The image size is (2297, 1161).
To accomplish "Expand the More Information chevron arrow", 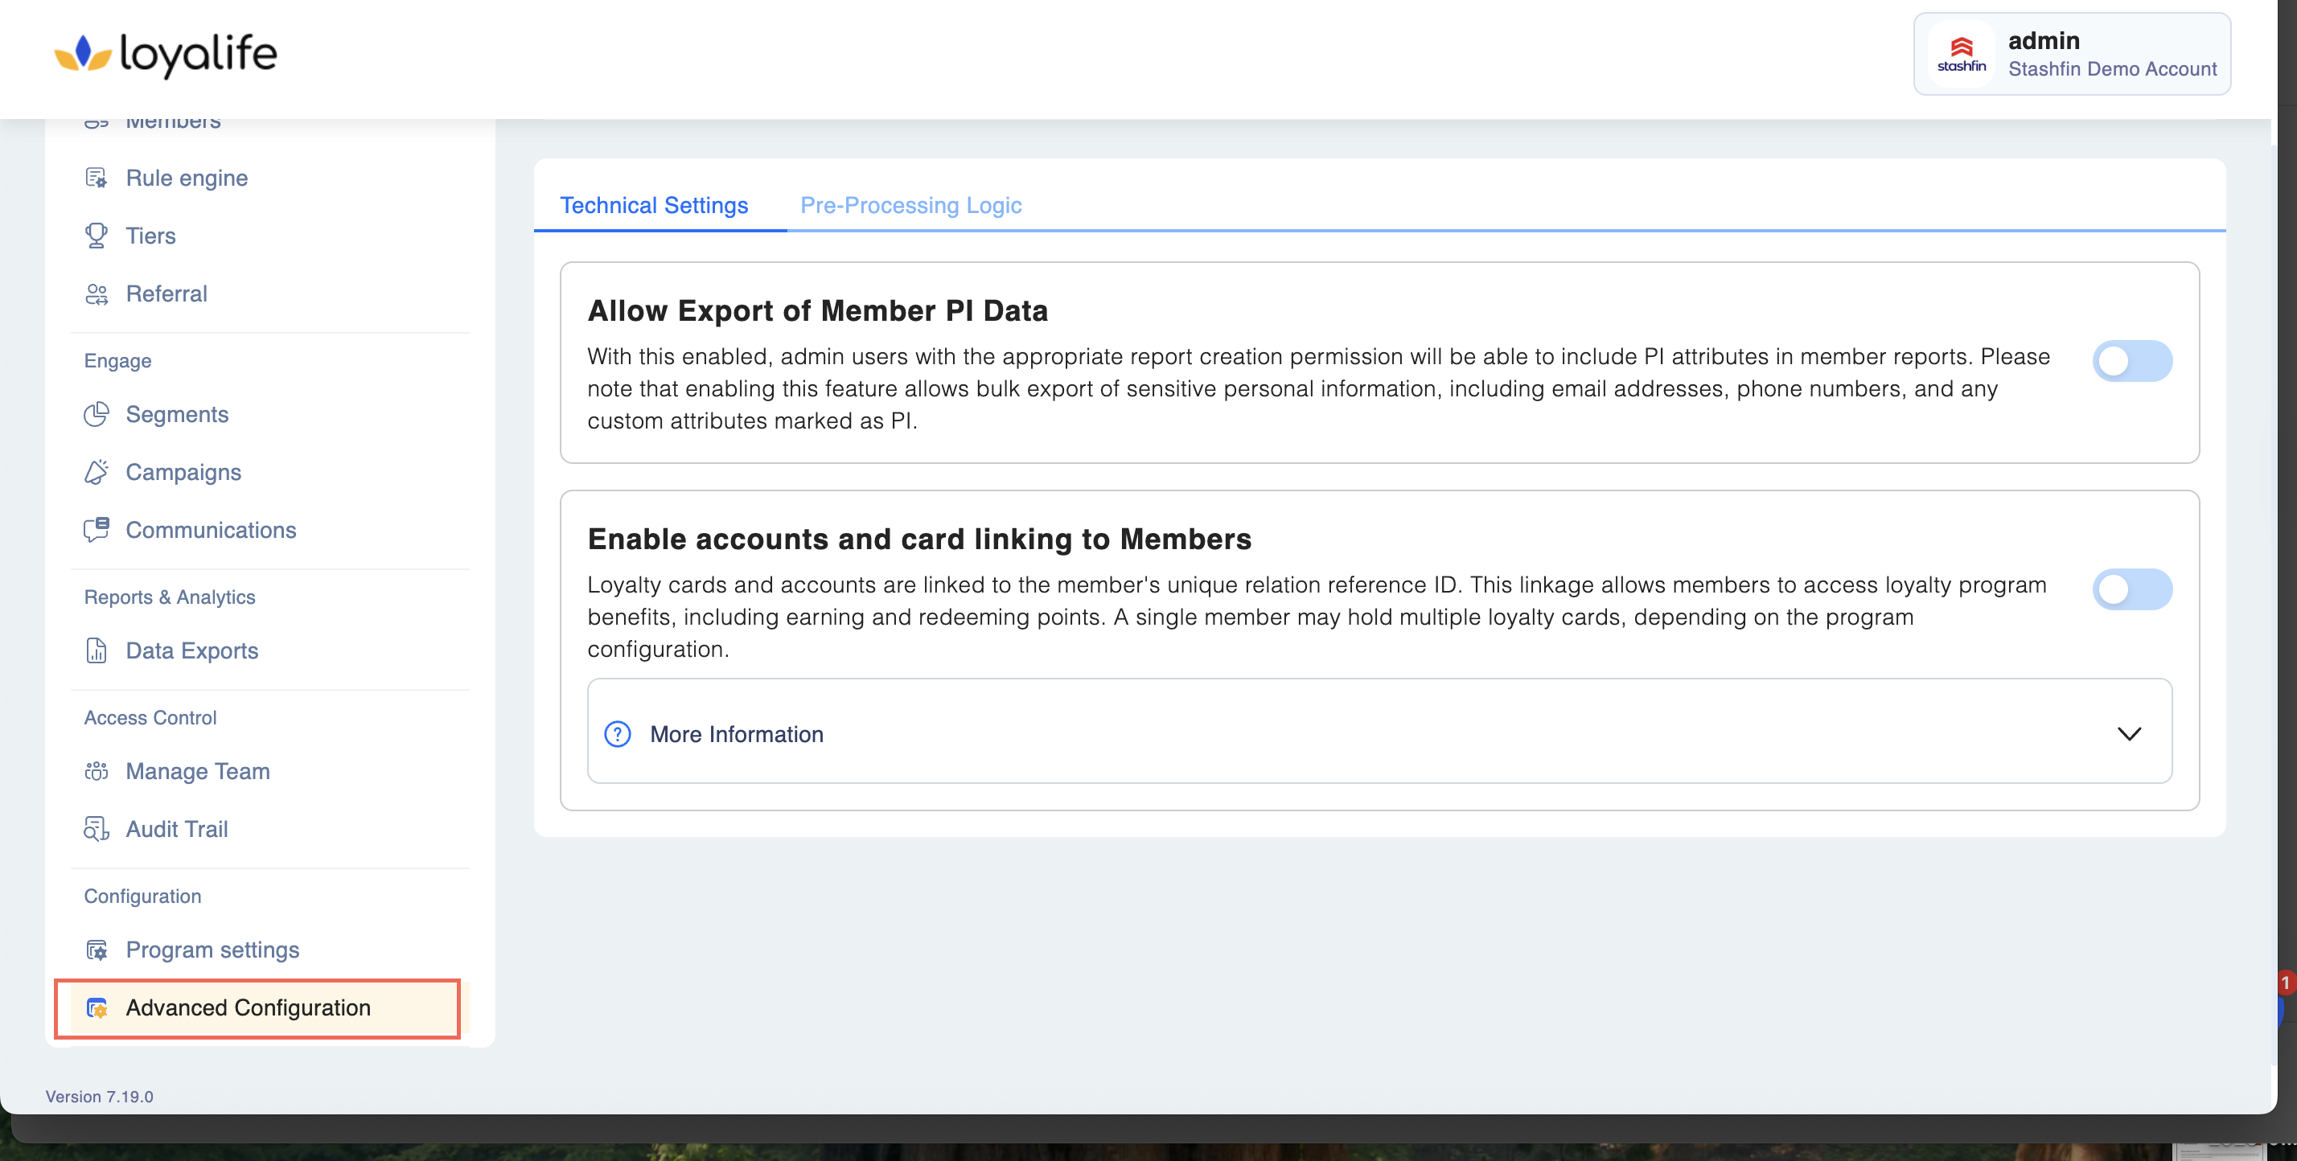I will pos(2128,734).
